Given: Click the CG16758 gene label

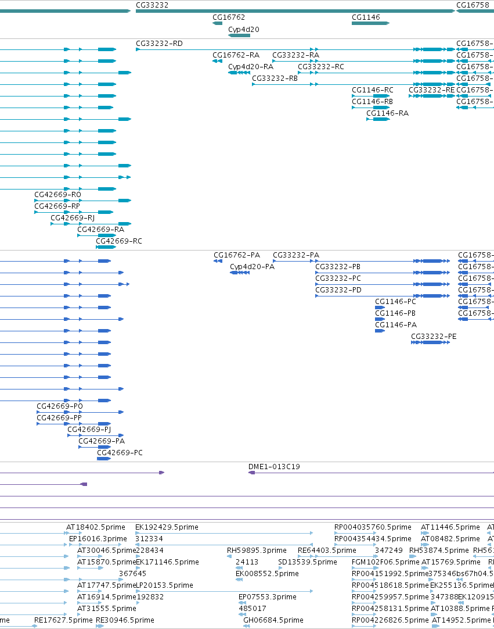Looking at the screenshot, I should click(x=473, y=5).
